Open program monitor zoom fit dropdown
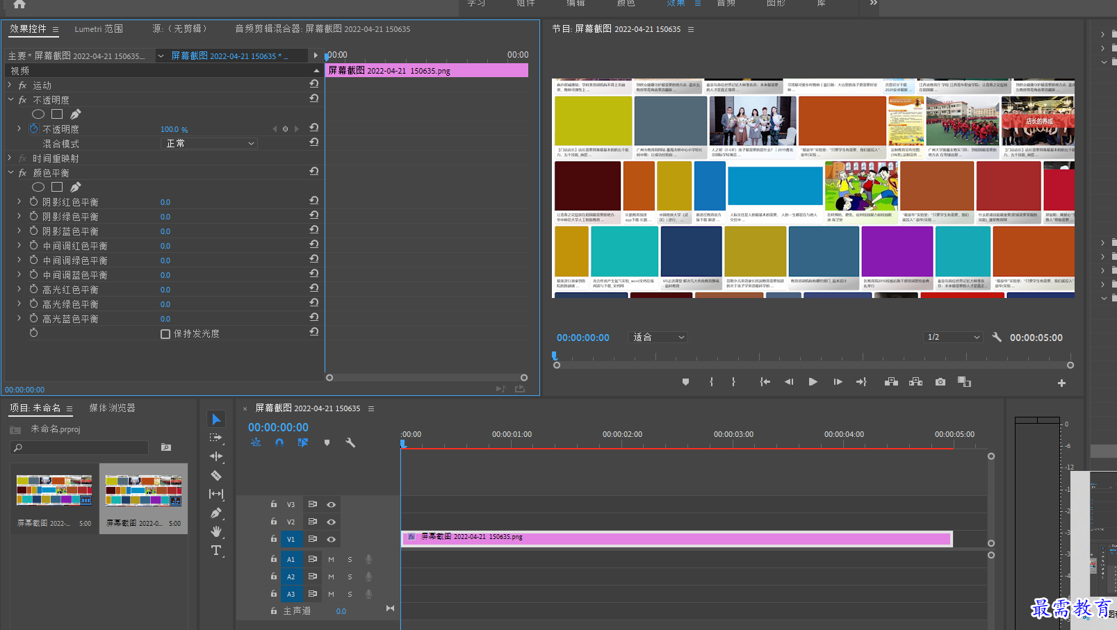The width and height of the screenshot is (1117, 630). coord(658,337)
